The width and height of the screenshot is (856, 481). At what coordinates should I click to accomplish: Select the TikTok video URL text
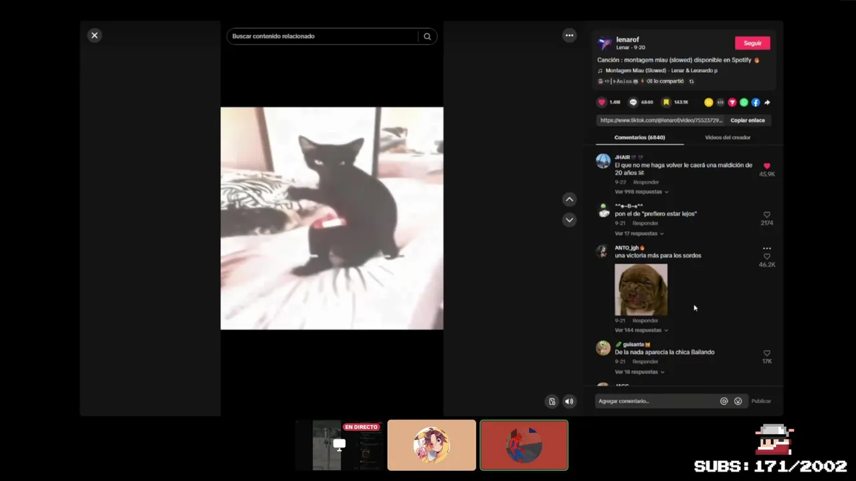(661, 120)
